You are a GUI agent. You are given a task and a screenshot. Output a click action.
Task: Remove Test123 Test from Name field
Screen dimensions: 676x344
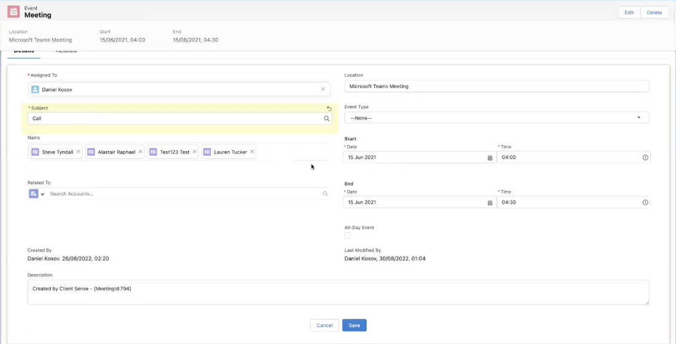[194, 152]
